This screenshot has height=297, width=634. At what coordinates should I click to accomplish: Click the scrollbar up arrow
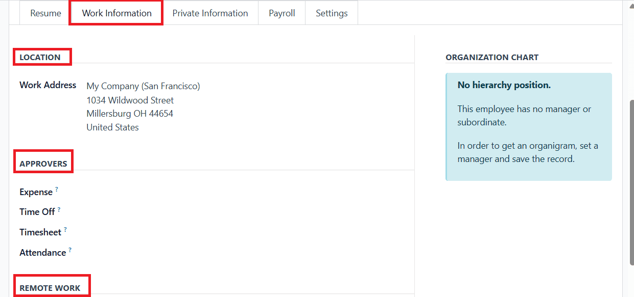click(630, 6)
